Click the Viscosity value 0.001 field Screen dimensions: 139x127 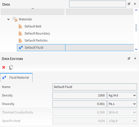(x=80, y=104)
